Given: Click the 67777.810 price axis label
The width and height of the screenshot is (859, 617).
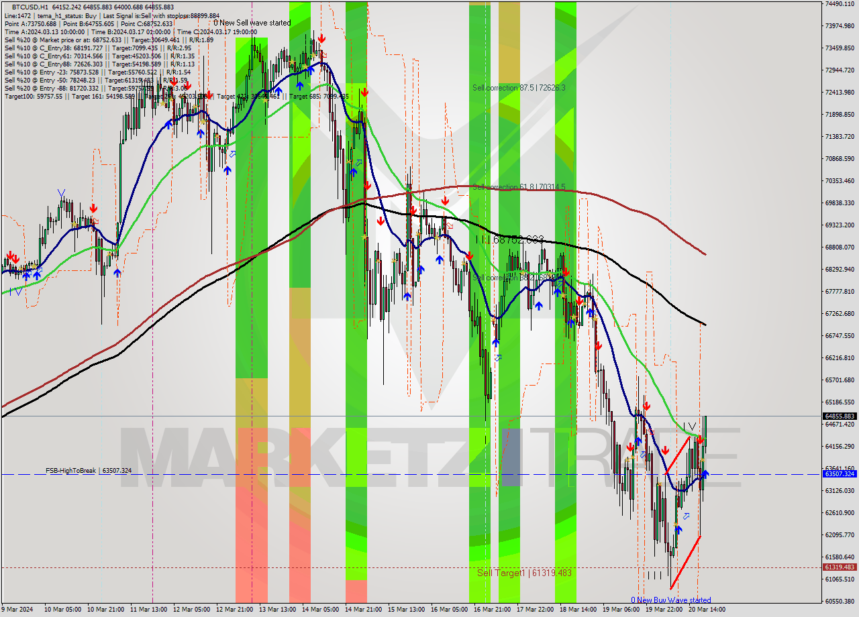Looking at the screenshot, I should (x=839, y=292).
